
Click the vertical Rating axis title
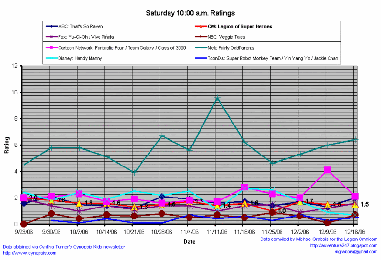coord(7,145)
